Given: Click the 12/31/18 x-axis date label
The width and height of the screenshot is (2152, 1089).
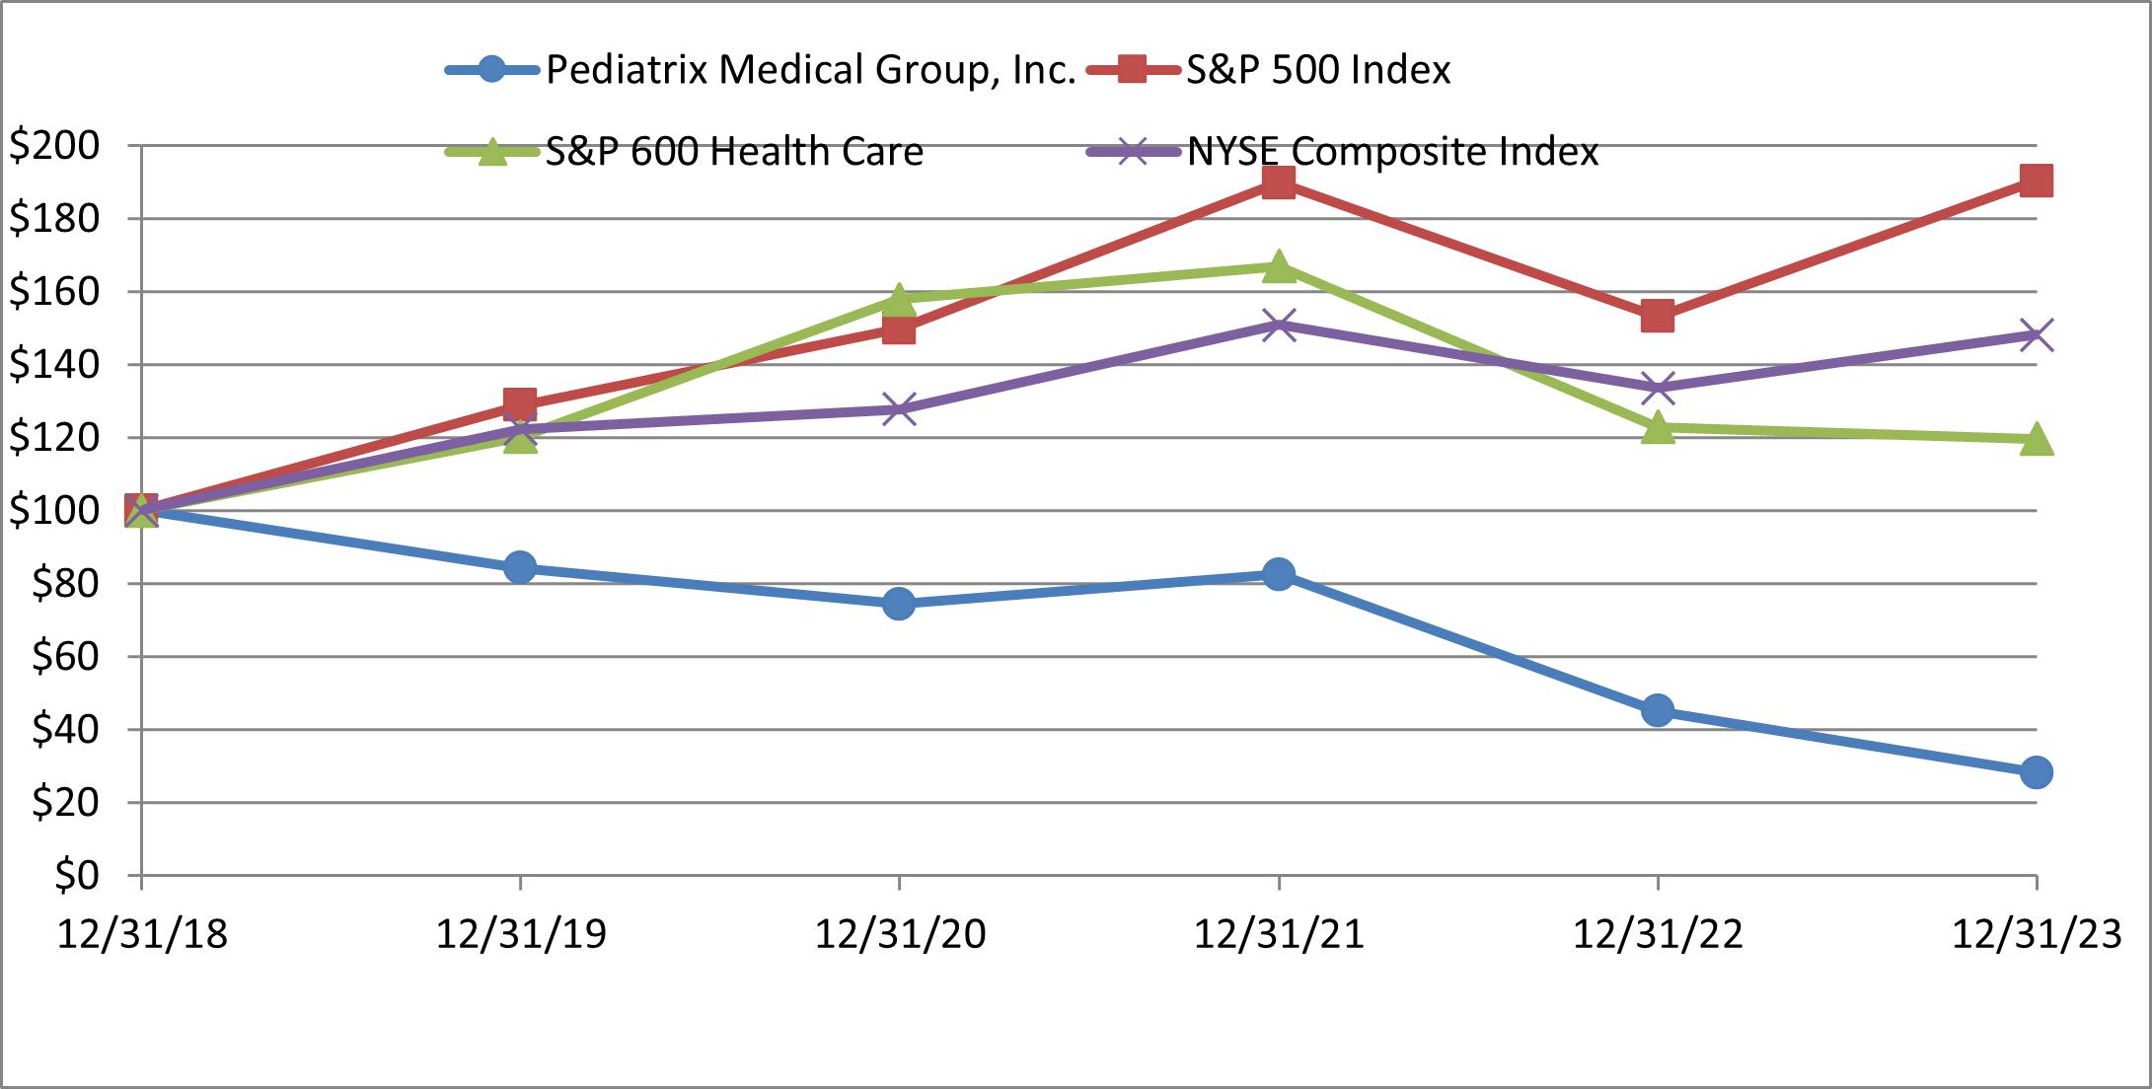Looking at the screenshot, I should point(142,934).
